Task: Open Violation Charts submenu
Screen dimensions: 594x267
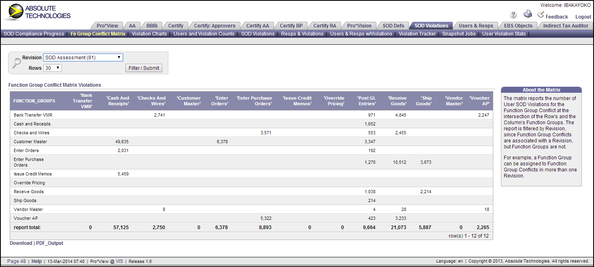Action: 149,34
